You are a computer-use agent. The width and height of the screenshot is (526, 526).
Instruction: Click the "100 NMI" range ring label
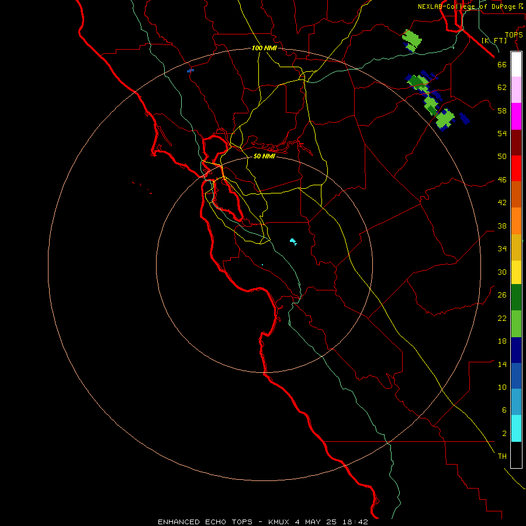coord(264,48)
